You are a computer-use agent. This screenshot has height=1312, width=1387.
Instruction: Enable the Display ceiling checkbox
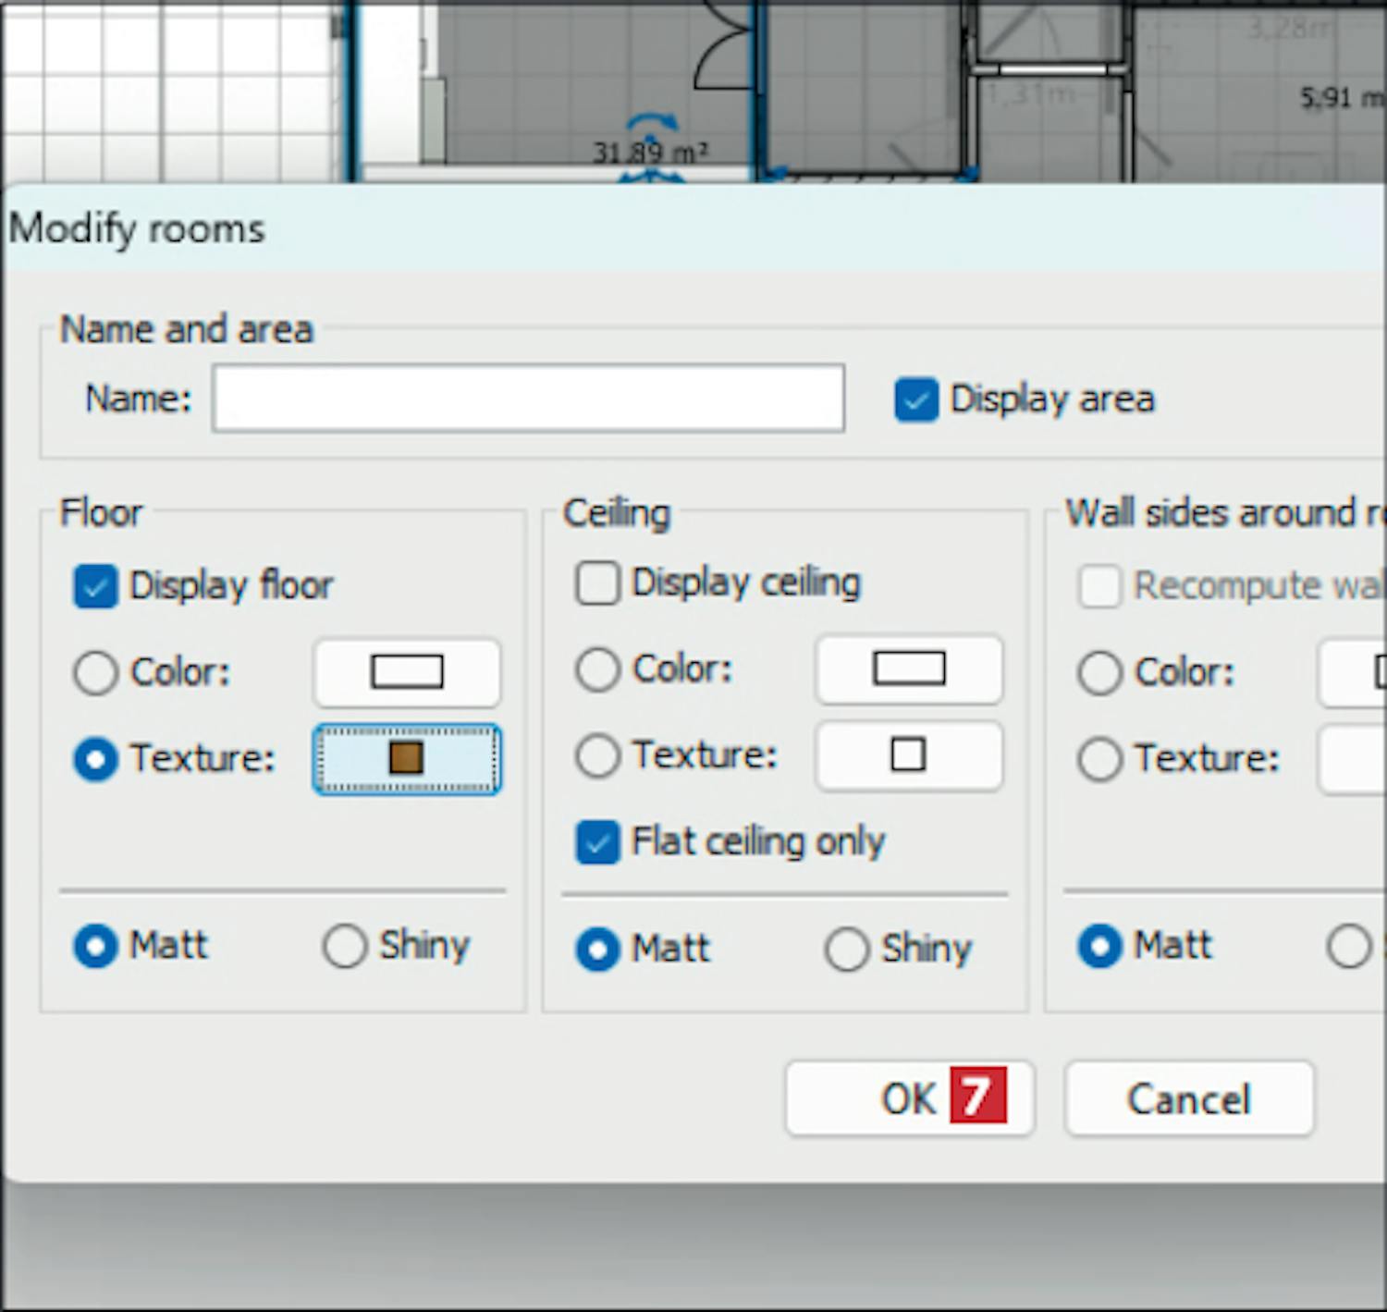[x=597, y=583]
